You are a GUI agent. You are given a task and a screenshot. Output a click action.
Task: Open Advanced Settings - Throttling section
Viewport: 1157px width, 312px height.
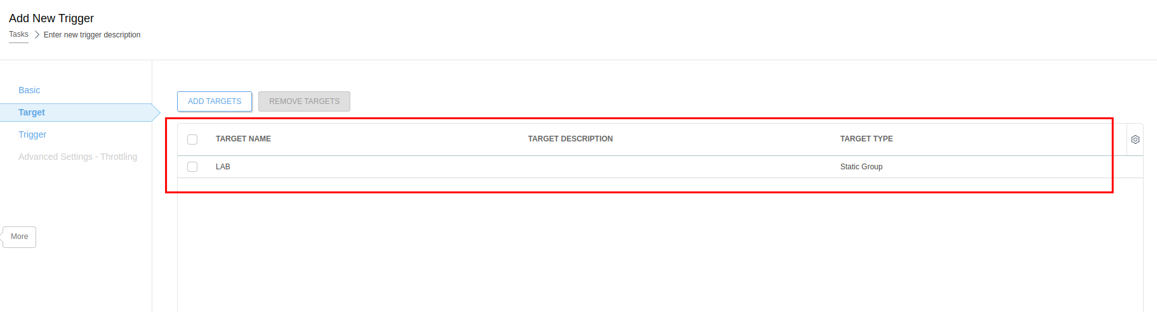77,157
